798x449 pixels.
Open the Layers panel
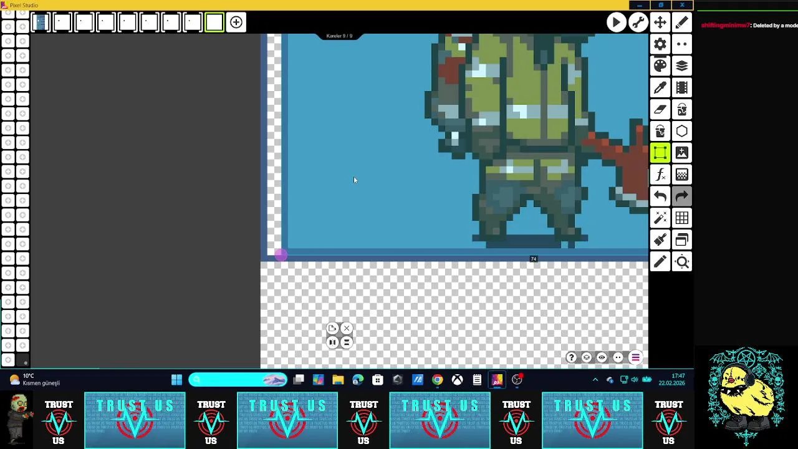point(681,66)
